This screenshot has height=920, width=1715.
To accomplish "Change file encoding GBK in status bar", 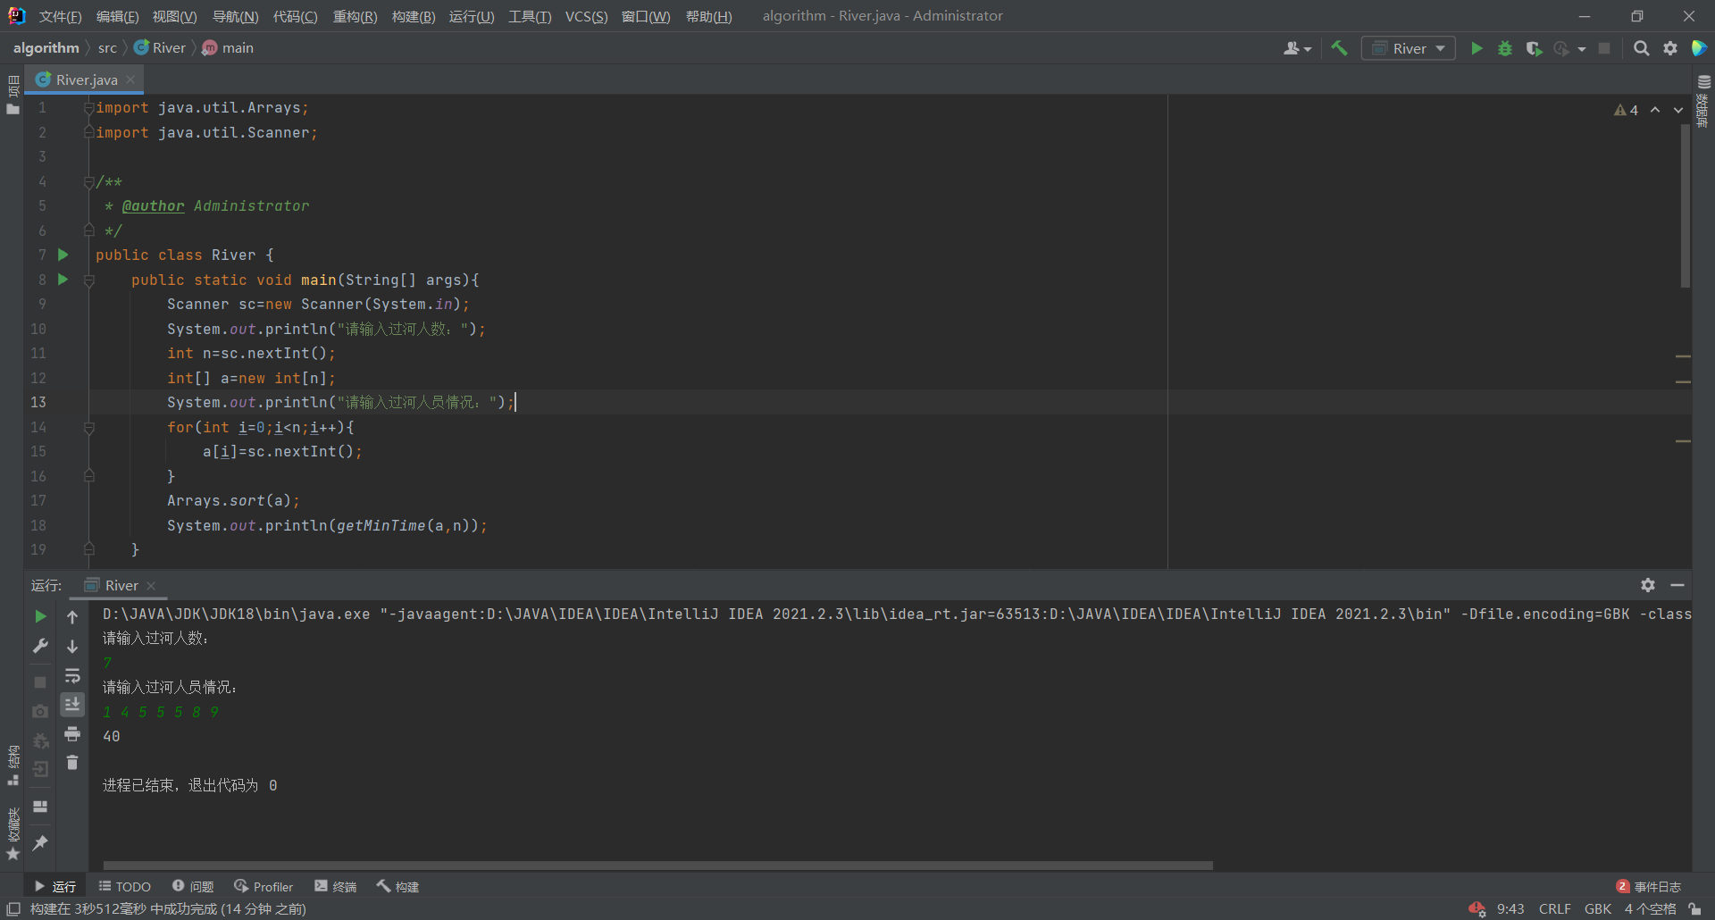I will click(x=1597, y=909).
